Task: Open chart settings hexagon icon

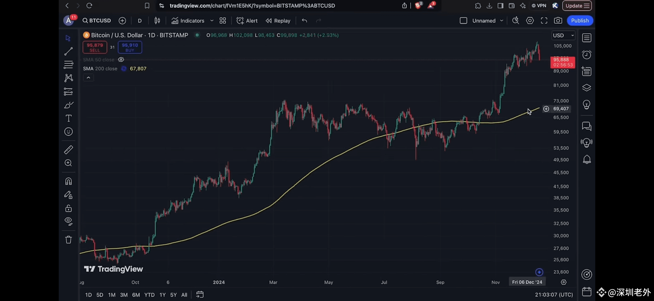Action: click(530, 21)
